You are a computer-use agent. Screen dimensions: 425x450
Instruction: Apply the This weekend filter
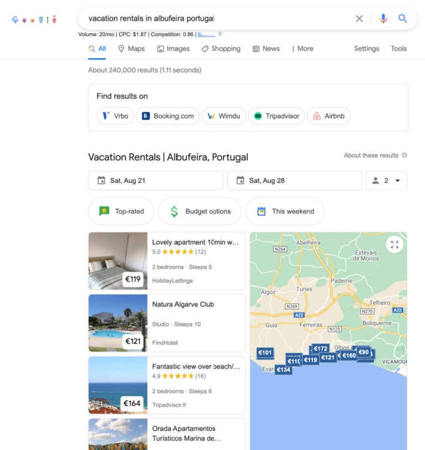pos(285,211)
